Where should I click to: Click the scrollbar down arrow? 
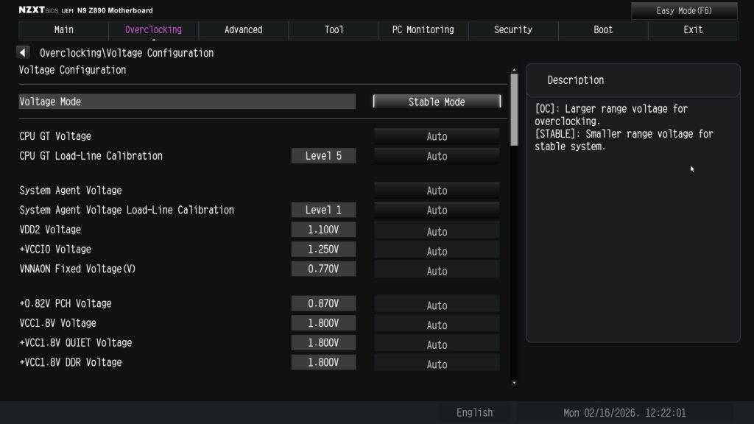tap(513, 383)
